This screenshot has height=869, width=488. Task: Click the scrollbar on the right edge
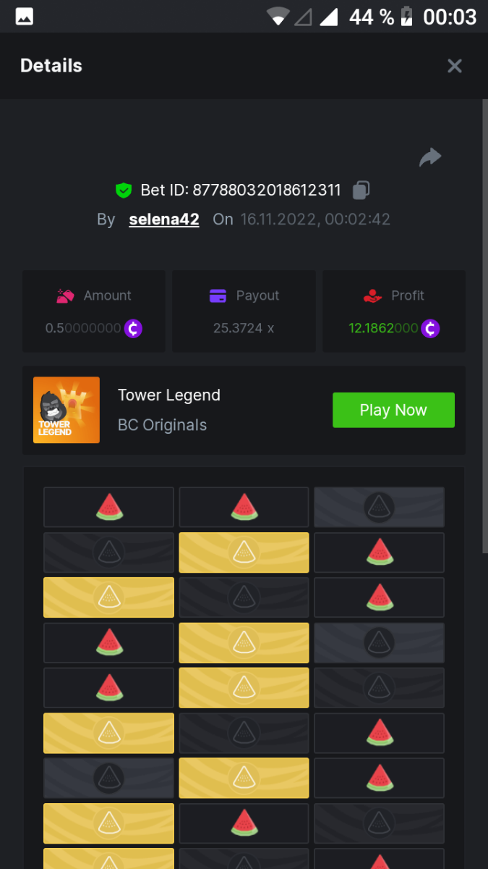coord(484,326)
